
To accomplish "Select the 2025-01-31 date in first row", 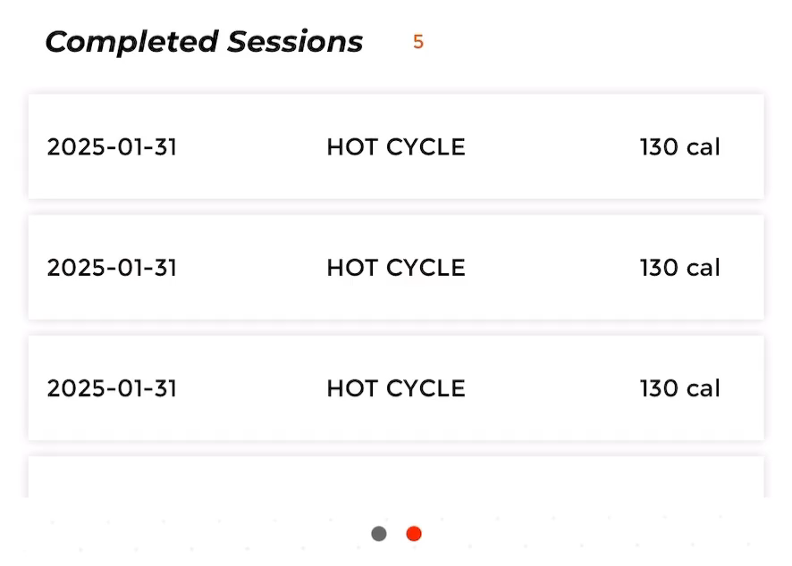I will 112,147.
